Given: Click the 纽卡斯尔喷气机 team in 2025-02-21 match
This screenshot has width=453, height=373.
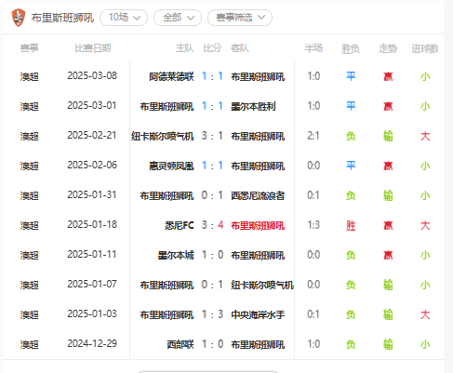Looking at the screenshot, I should [163, 136].
